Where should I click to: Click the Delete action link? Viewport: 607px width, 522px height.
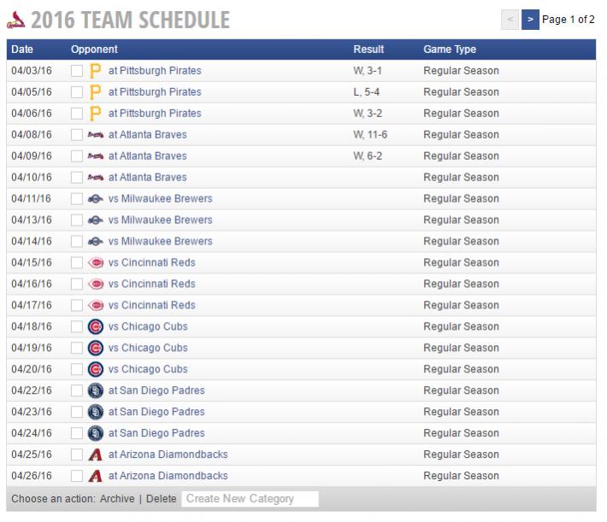[x=161, y=499]
